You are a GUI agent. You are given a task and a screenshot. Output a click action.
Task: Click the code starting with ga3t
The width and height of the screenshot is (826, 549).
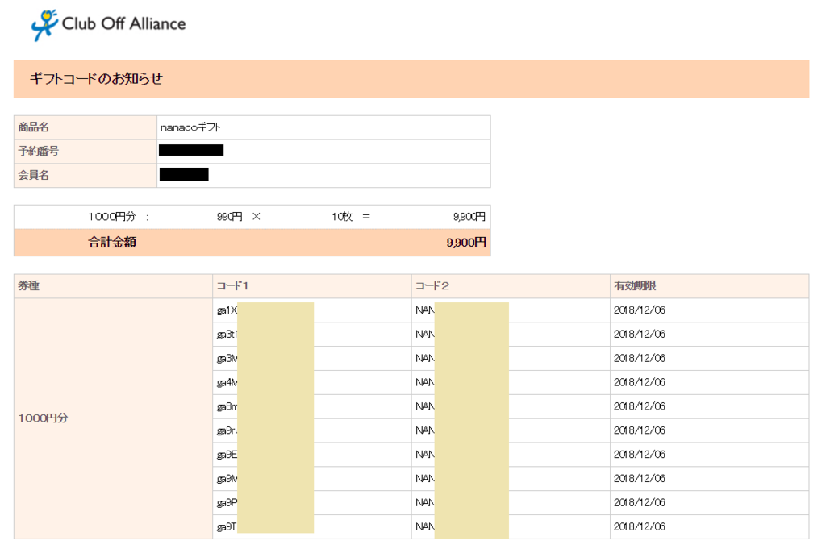[x=227, y=335]
